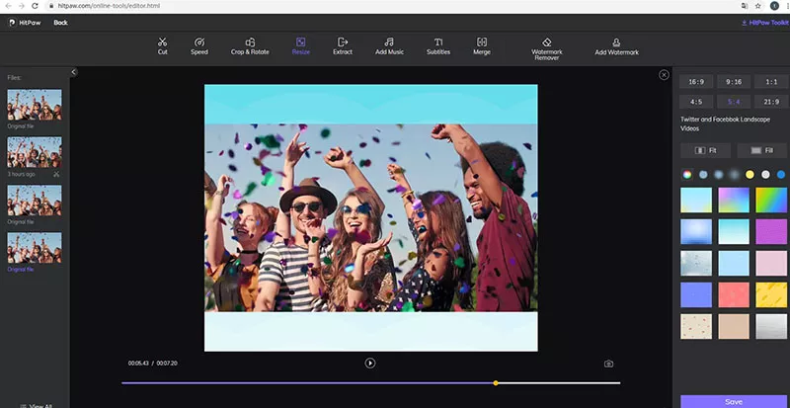The width and height of the screenshot is (790, 408).
Task: Choose the cream dotted background tile
Action: pyautogui.click(x=696, y=326)
